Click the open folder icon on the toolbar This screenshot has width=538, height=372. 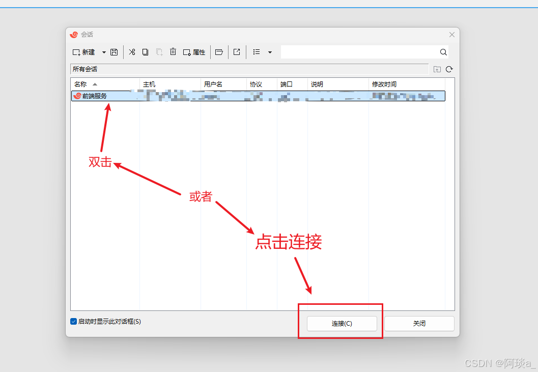[219, 52]
